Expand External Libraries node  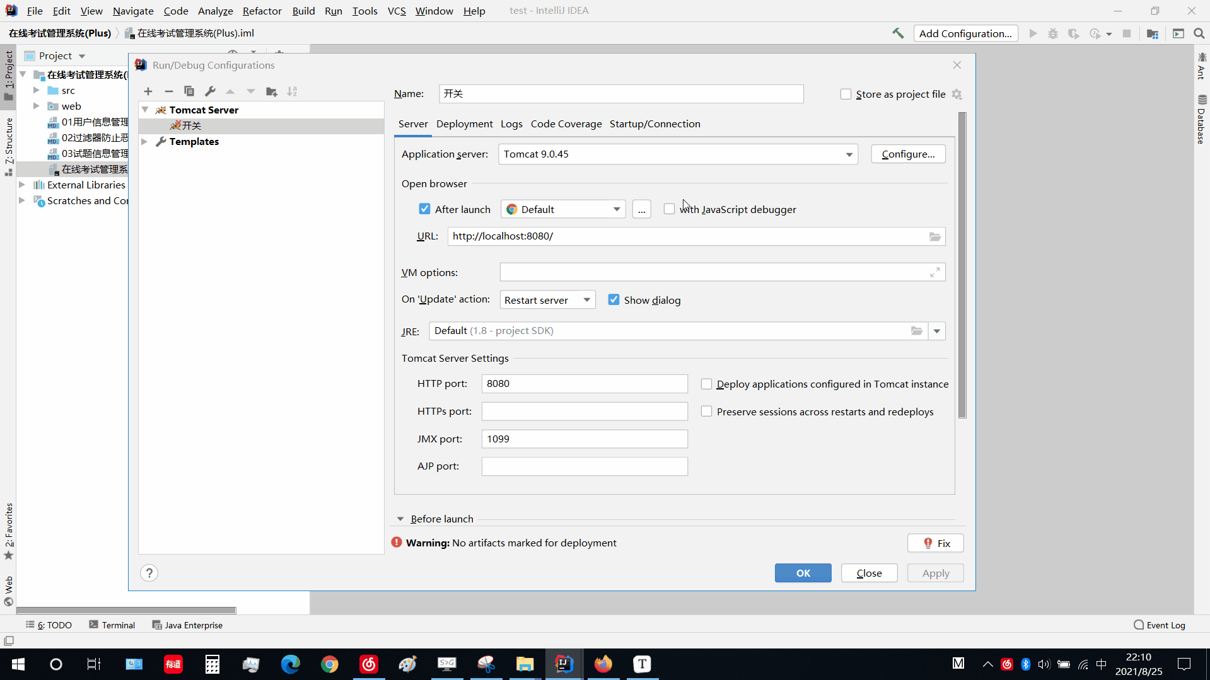click(x=22, y=185)
